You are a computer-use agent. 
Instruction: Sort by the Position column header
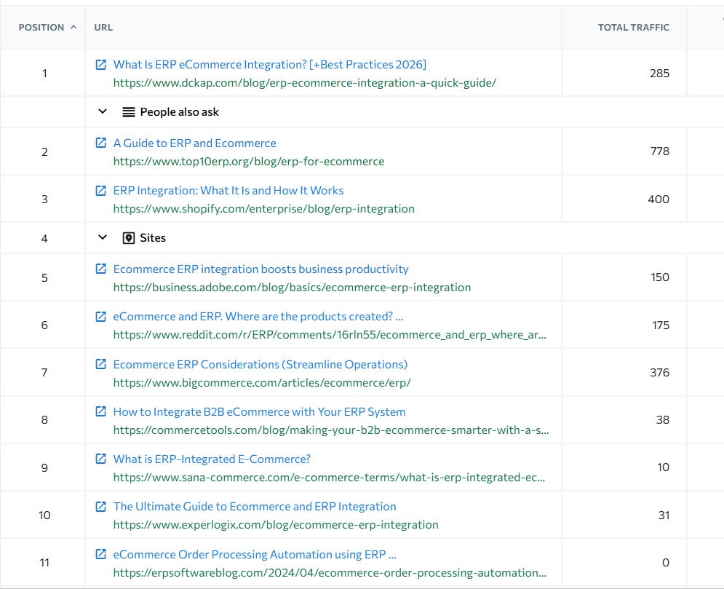coord(47,28)
